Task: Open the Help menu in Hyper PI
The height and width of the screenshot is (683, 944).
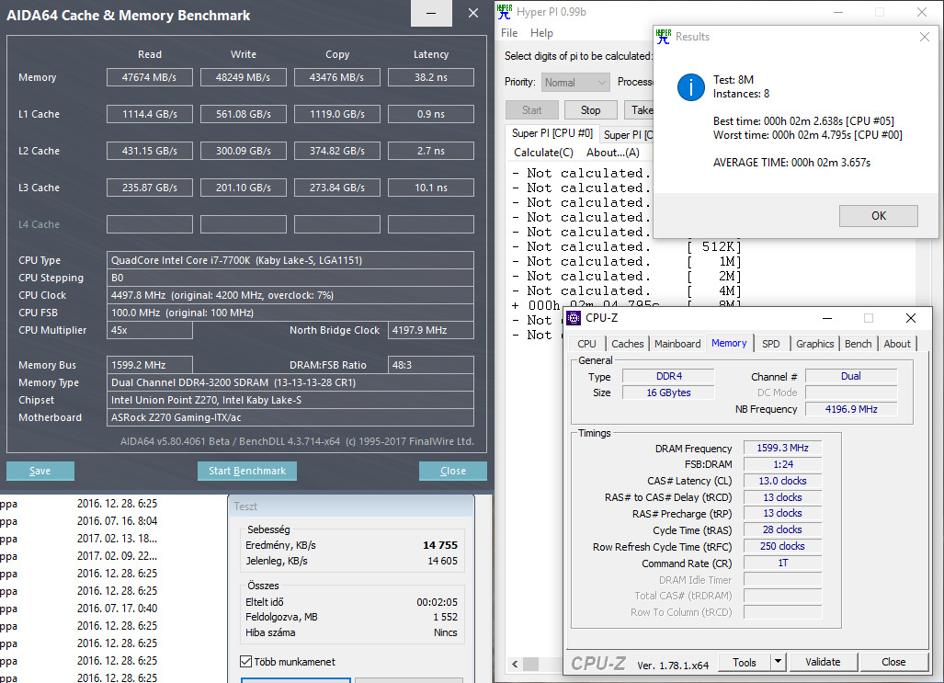Action: (x=541, y=33)
